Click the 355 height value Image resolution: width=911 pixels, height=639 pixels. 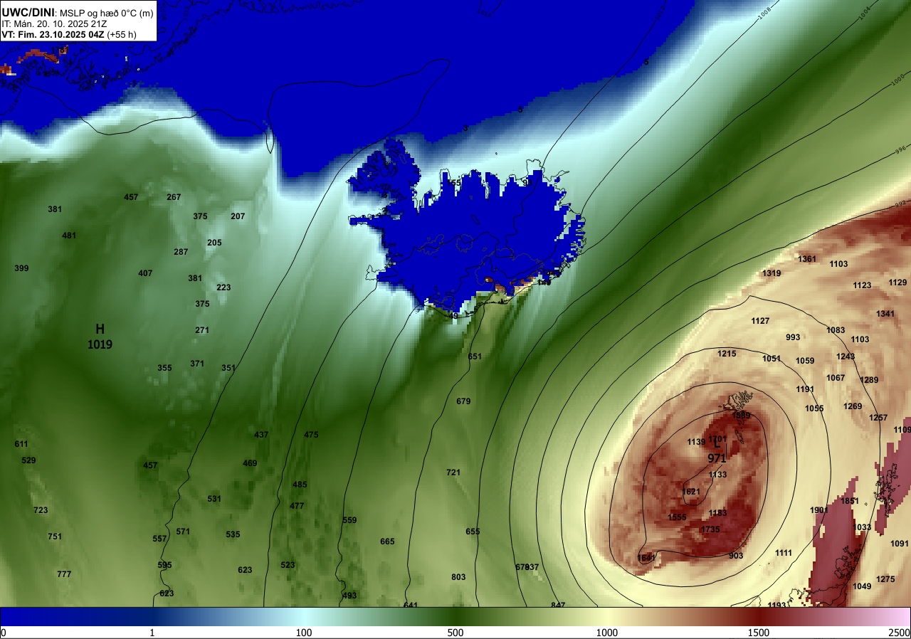tap(164, 368)
